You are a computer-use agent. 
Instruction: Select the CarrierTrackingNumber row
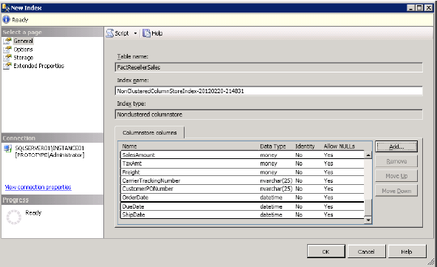tap(242, 180)
